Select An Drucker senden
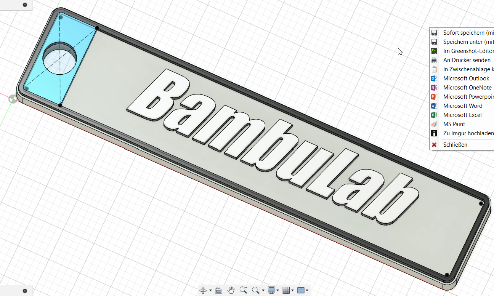 point(462,60)
